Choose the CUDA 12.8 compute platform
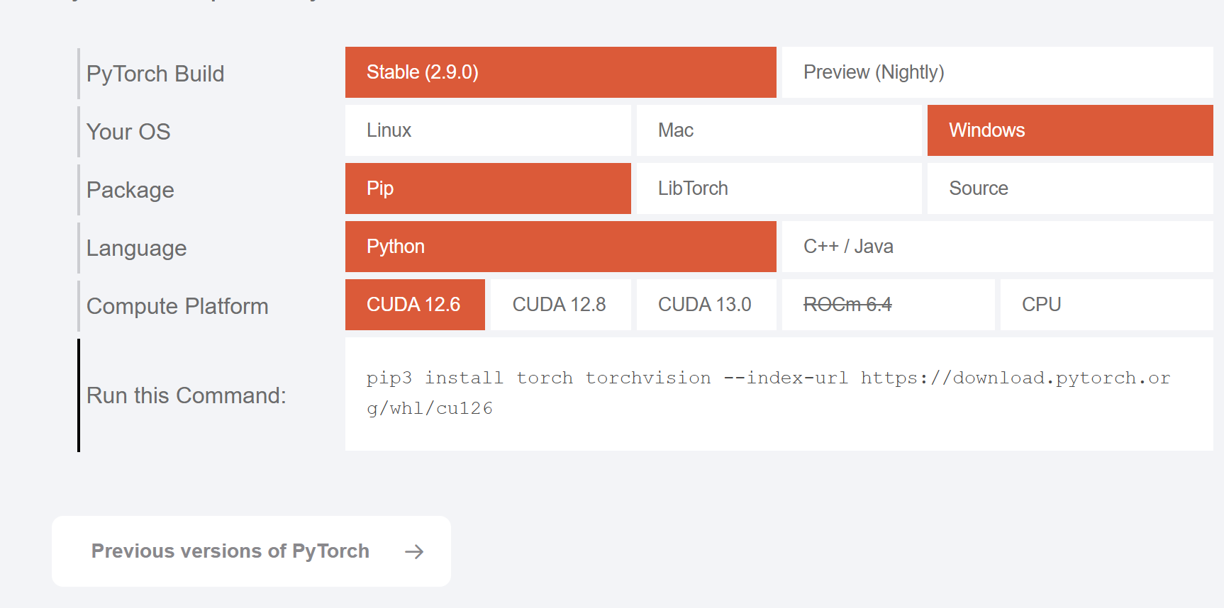 point(560,305)
